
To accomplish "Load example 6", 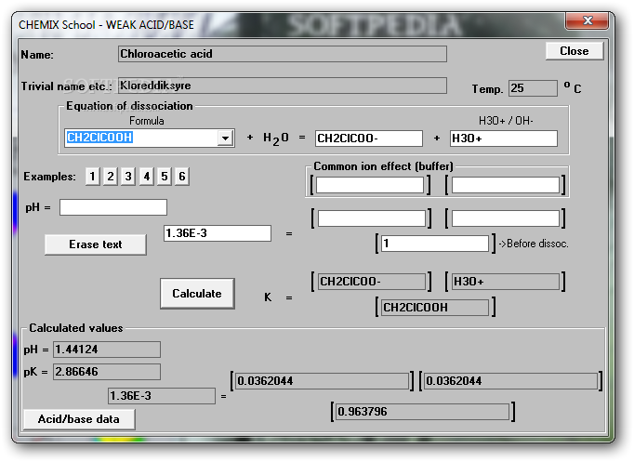I will tap(182, 177).
